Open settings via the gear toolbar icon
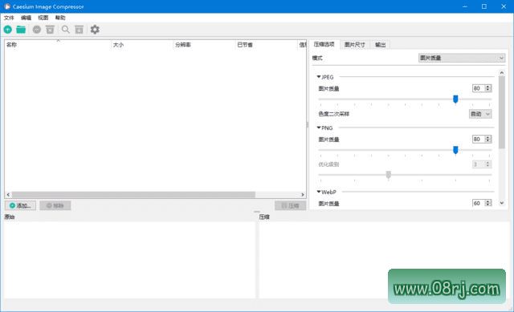The height and width of the screenshot is (312, 514). click(95, 30)
